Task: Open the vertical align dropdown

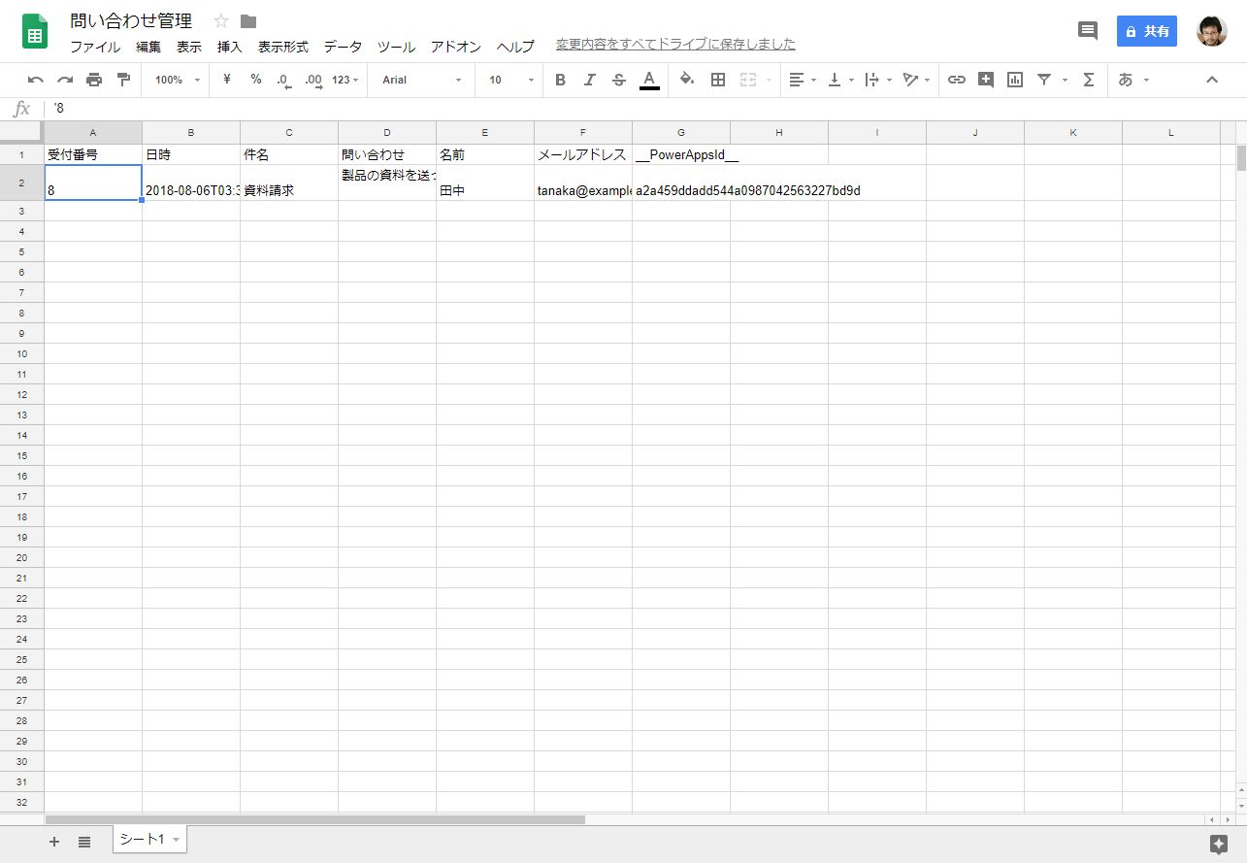Action: 840,80
